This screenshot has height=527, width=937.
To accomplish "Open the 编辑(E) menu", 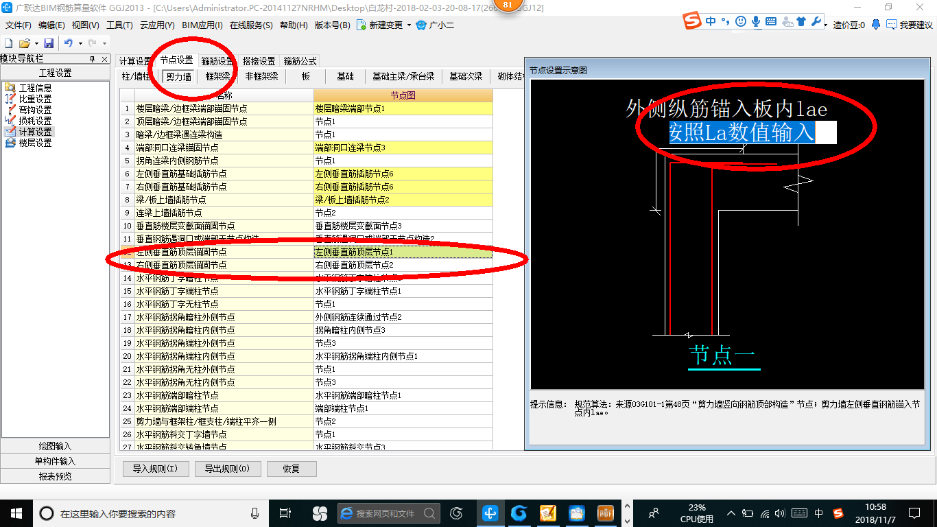I will click(x=52, y=25).
